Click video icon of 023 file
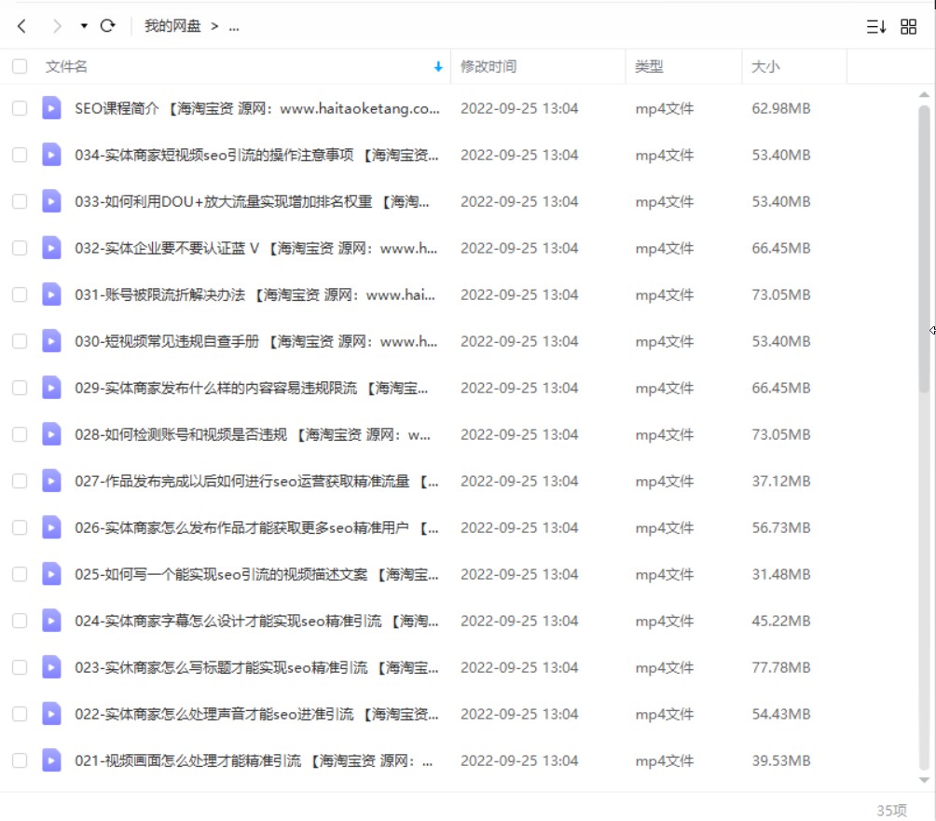The height and width of the screenshot is (821, 936). pos(51,667)
